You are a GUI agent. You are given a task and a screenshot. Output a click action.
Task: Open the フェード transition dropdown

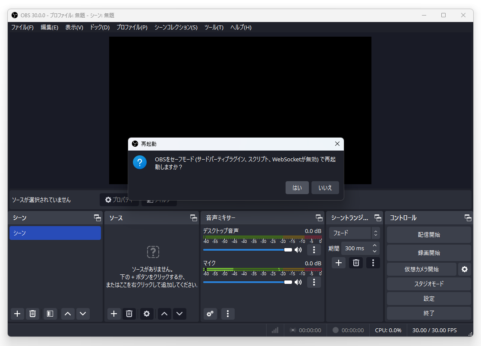(x=354, y=233)
